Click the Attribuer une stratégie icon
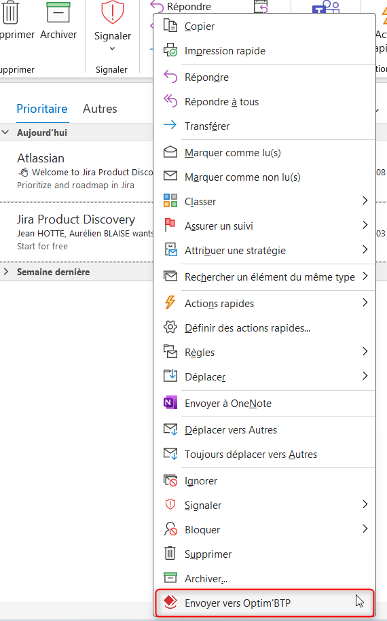The image size is (387, 621). tap(170, 249)
